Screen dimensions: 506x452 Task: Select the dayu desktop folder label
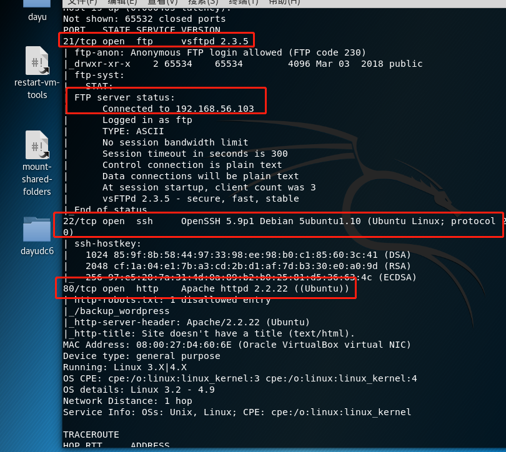tap(37, 17)
